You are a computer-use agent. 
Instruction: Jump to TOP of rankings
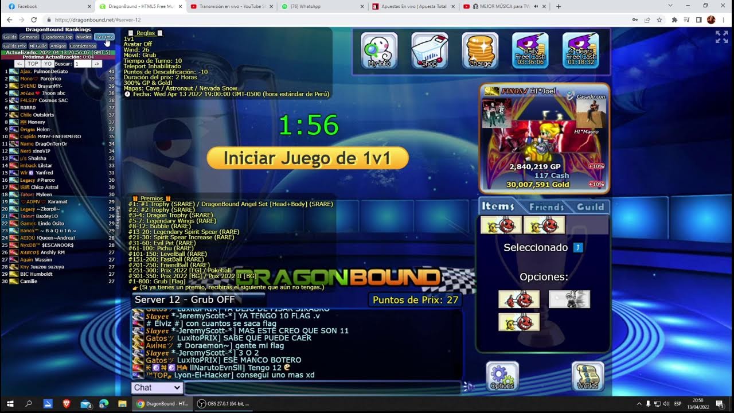(x=33, y=64)
